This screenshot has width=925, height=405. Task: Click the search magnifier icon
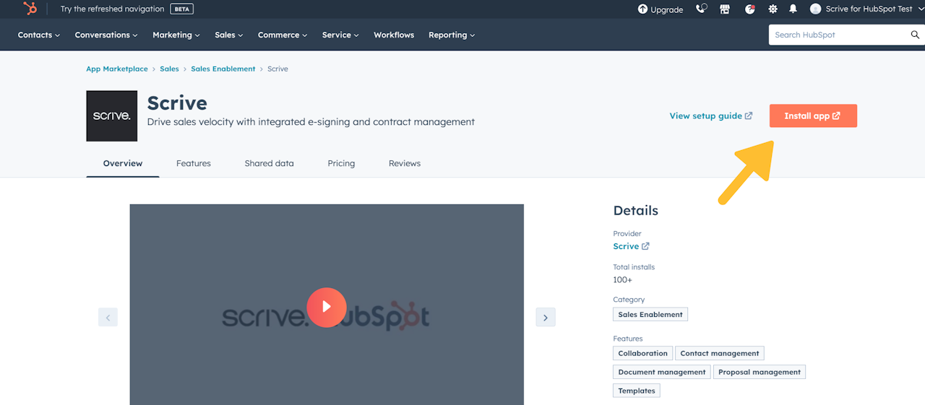[x=915, y=35]
